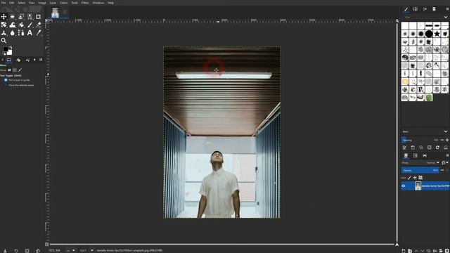Increase brush spacing with plus button
Screen dimensions: 450x253
coord(447,140)
